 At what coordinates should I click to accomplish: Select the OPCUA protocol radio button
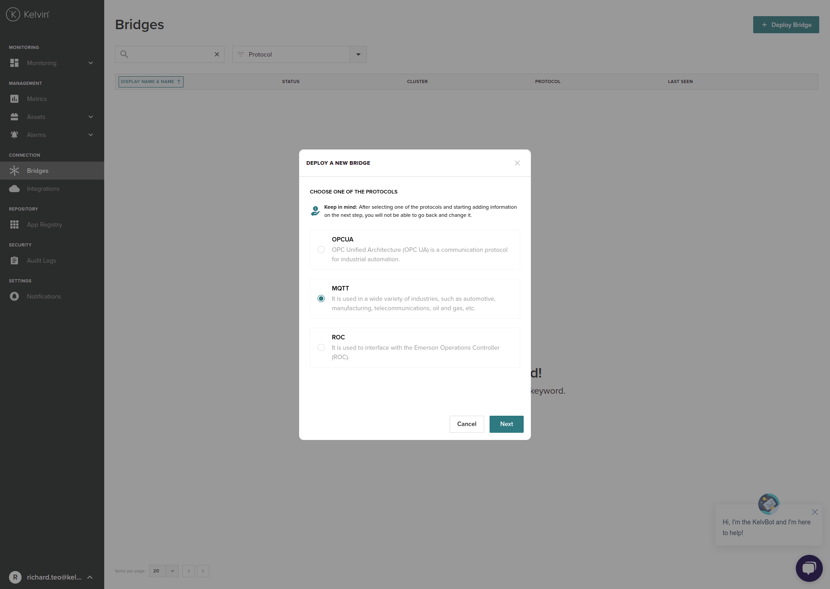[x=321, y=250]
